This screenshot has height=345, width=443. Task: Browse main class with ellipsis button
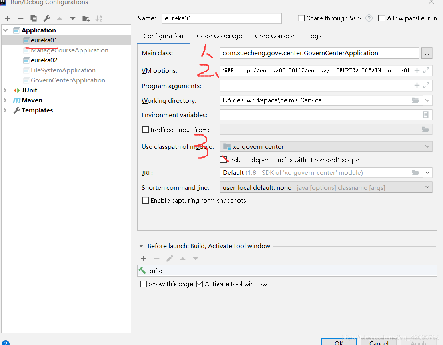click(x=427, y=53)
